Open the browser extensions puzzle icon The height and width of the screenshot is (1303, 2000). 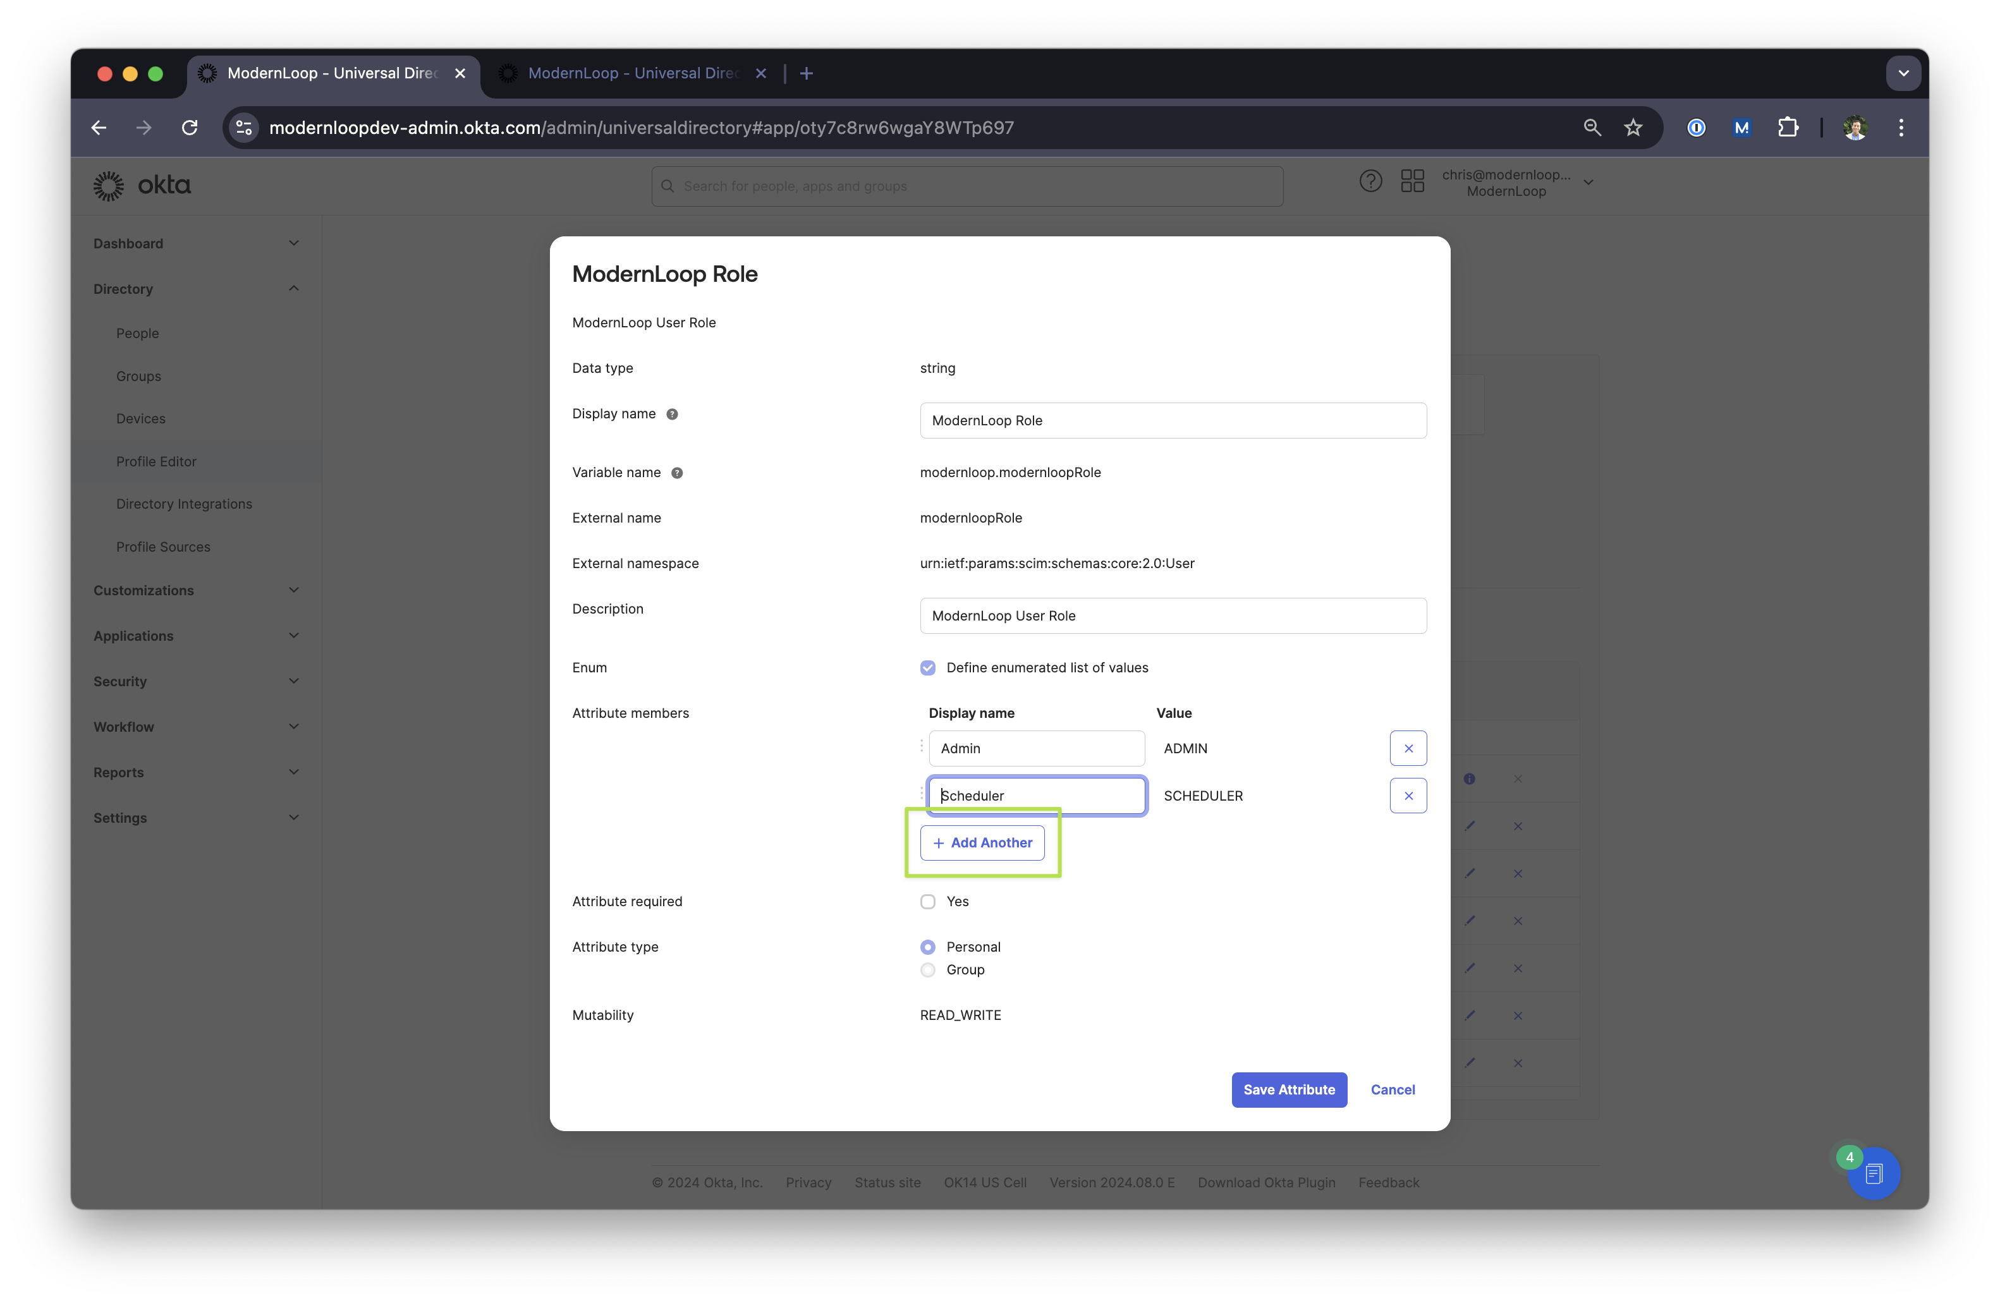tap(1788, 128)
